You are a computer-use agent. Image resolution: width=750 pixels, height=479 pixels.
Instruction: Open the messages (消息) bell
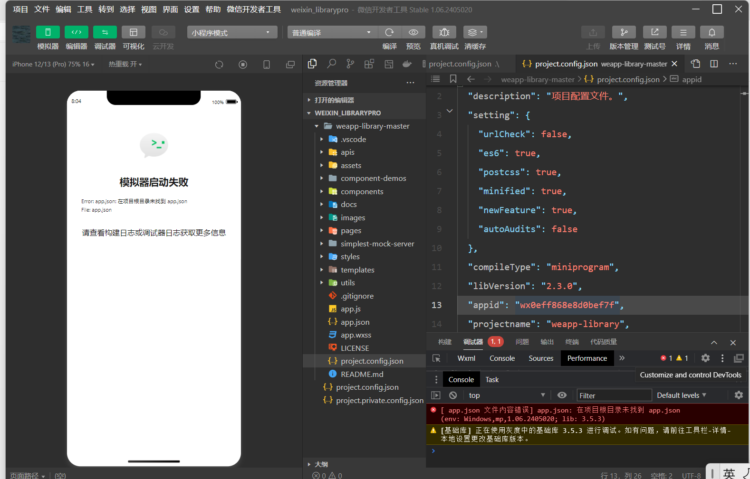pos(712,32)
